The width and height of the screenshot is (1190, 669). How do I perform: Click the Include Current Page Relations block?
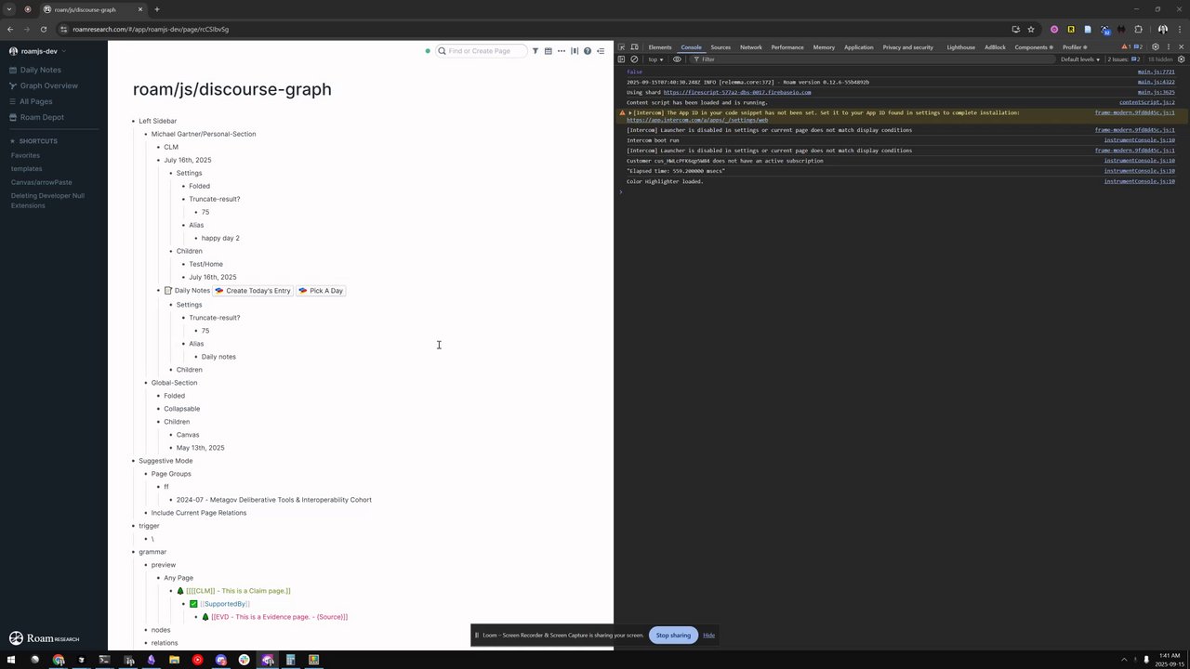(199, 513)
